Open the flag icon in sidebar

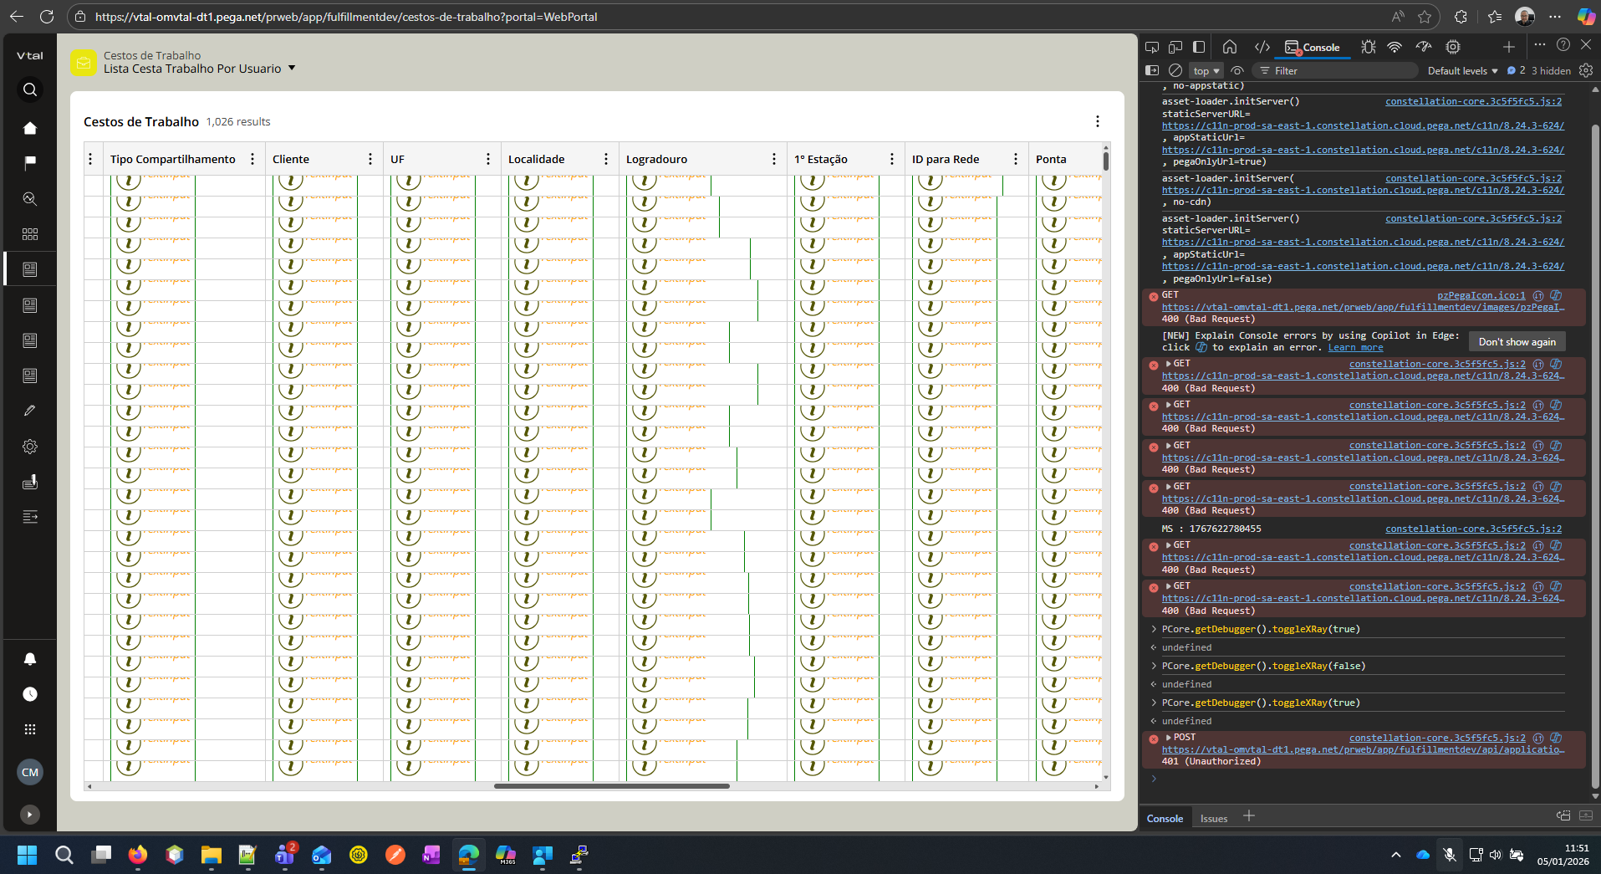(x=30, y=162)
